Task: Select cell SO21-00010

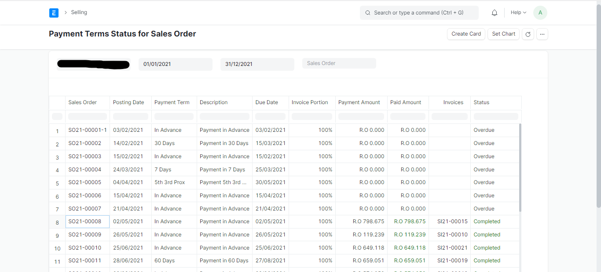Action: click(88, 248)
